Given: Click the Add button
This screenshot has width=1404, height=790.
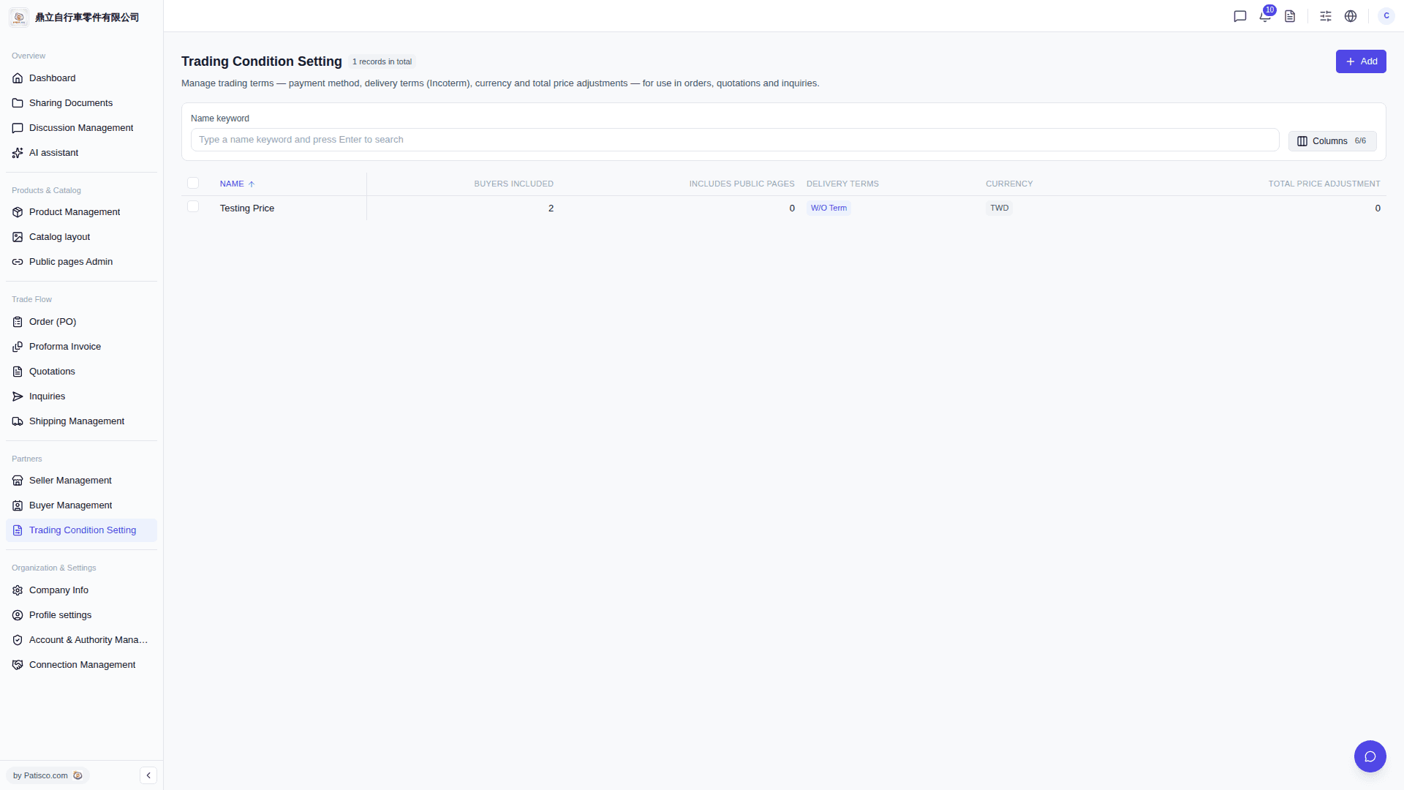Looking at the screenshot, I should click(x=1361, y=61).
